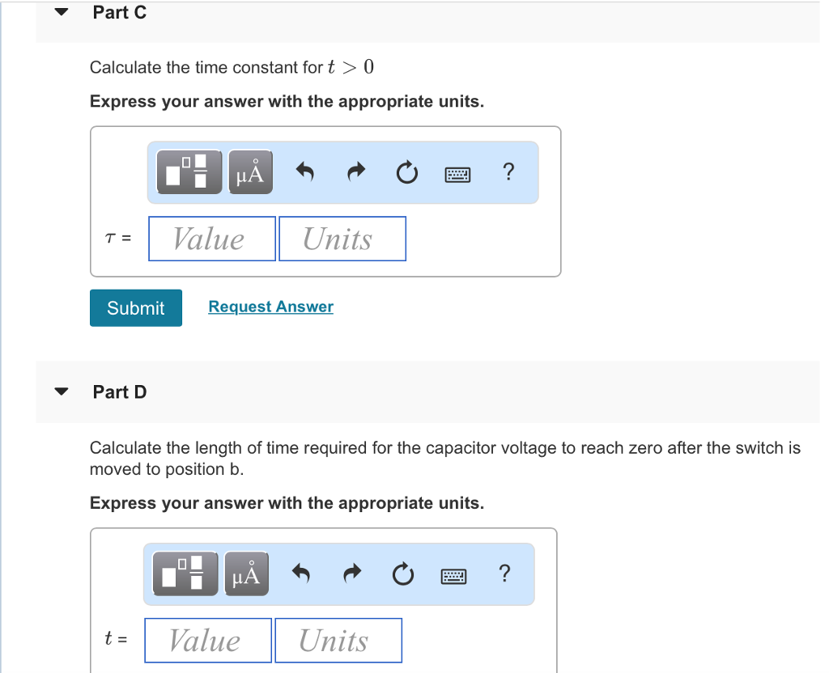Click the μÅ units icon in Part D
The width and height of the screenshot is (829, 673).
point(245,574)
